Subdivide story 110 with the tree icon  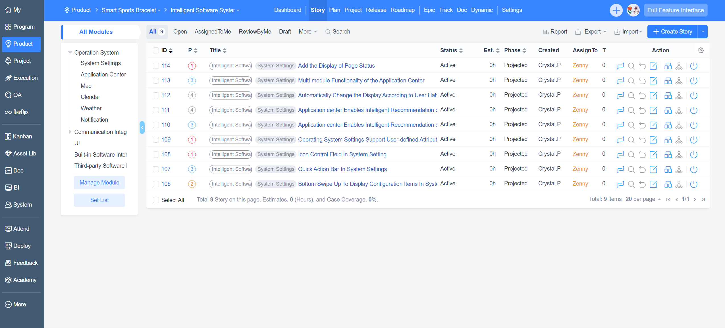click(679, 125)
